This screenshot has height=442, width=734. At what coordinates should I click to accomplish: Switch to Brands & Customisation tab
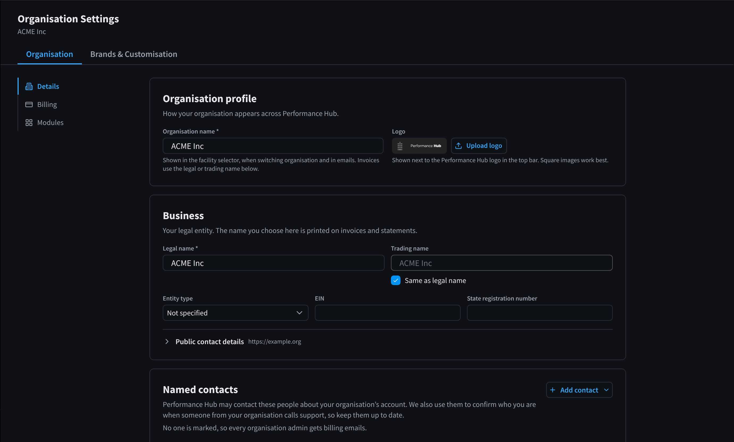coord(134,54)
